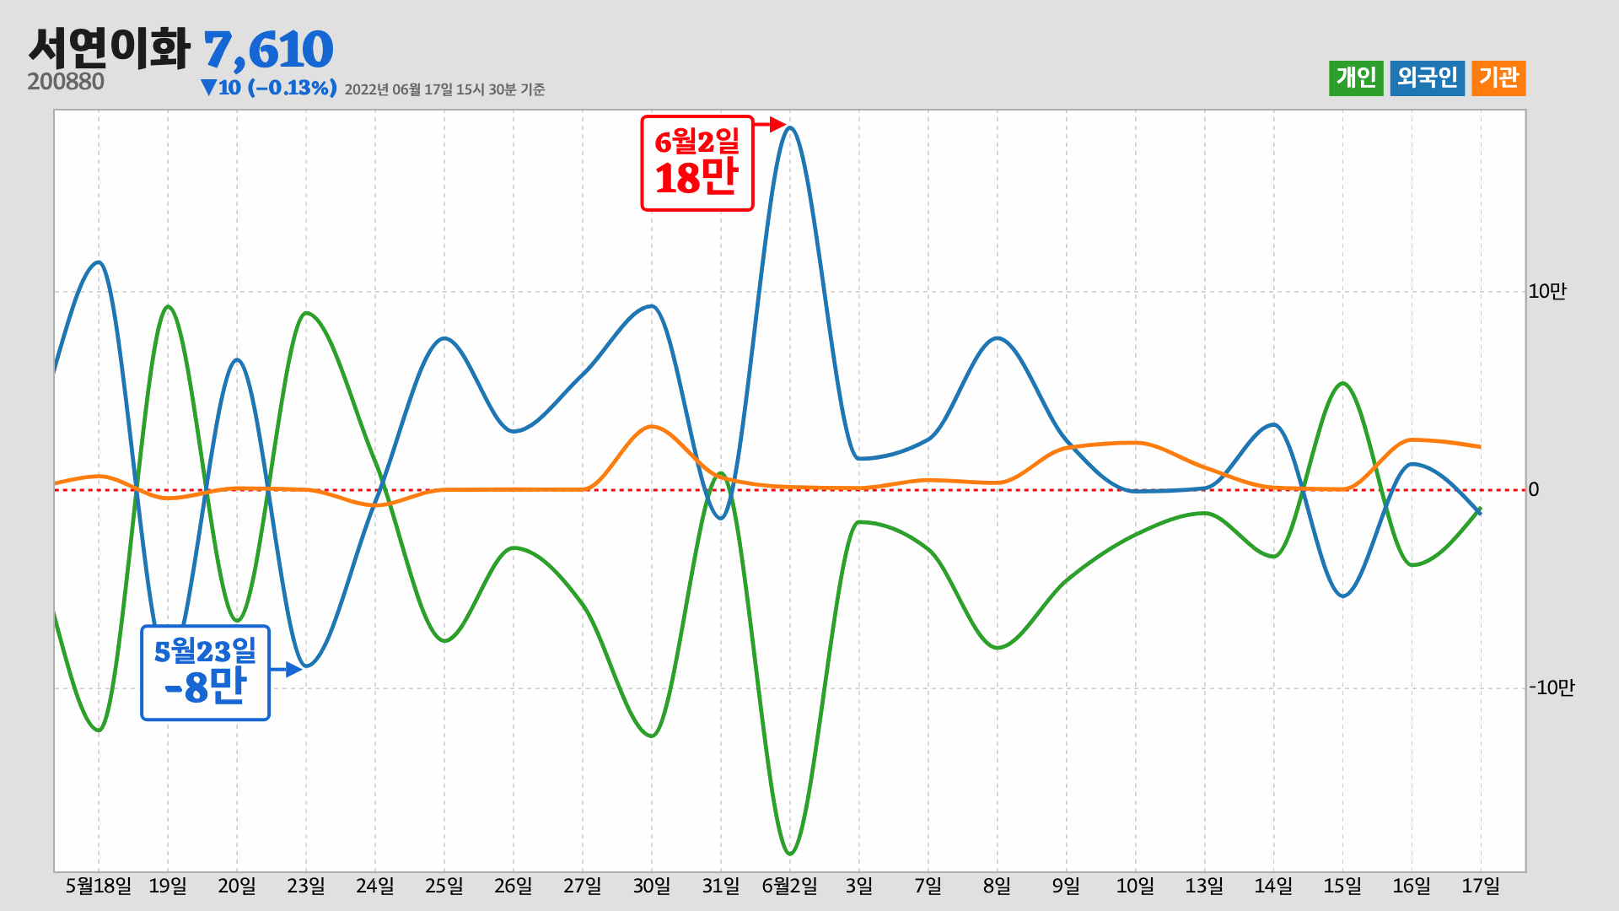Click the timestamp 2022년 06월 17일 15시 30분 기준
The image size is (1619, 911).
point(444,89)
